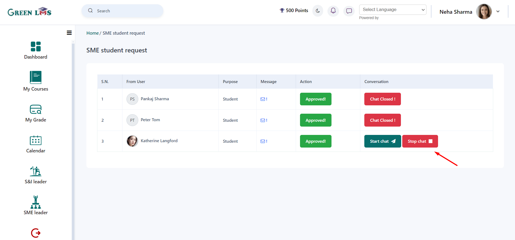The width and height of the screenshot is (515, 240).
Task: Click the trophy 500 Points indicator
Action: pyautogui.click(x=294, y=10)
